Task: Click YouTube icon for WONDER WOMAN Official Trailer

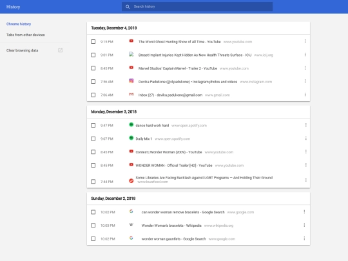Action: click(131, 165)
